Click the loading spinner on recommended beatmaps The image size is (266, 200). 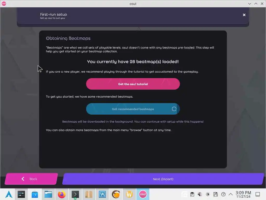tap(174, 109)
